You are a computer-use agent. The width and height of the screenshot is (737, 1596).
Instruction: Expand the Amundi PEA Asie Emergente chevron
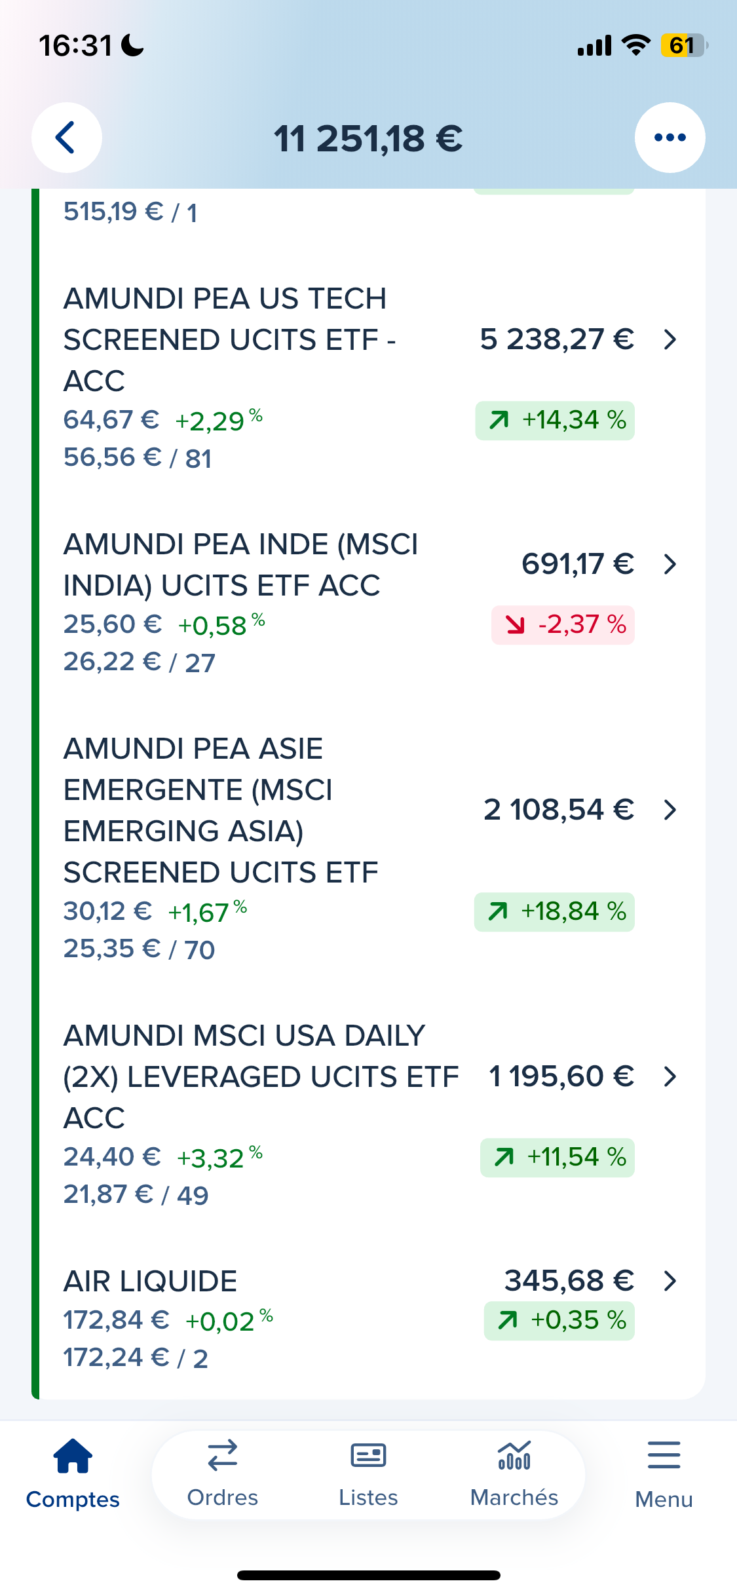coord(670,810)
